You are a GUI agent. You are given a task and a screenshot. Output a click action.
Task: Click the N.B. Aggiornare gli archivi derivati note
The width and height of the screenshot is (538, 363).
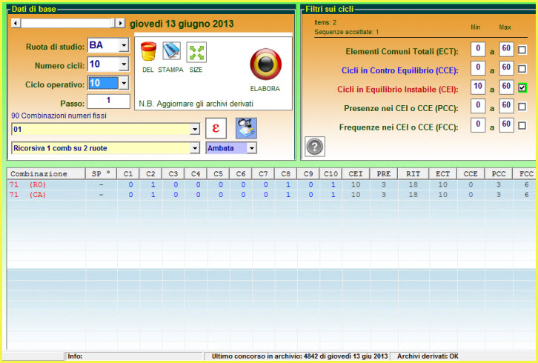[196, 104]
